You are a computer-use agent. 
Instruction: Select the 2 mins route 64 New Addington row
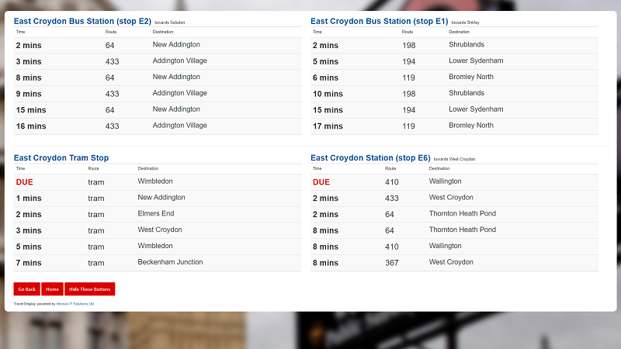[x=155, y=45]
